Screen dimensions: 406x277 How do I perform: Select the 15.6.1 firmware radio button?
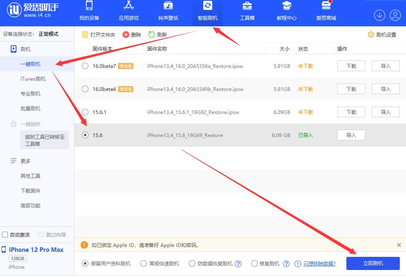tap(85, 112)
